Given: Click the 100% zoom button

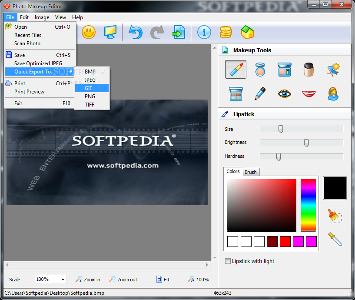Looking at the screenshot, I should [x=198, y=280].
